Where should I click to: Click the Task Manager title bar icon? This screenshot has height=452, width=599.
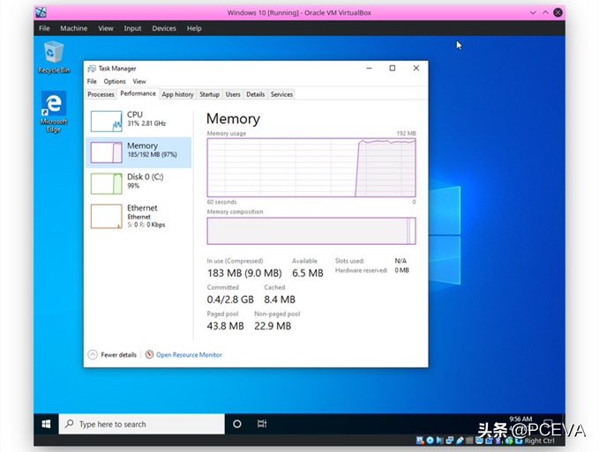(91, 69)
